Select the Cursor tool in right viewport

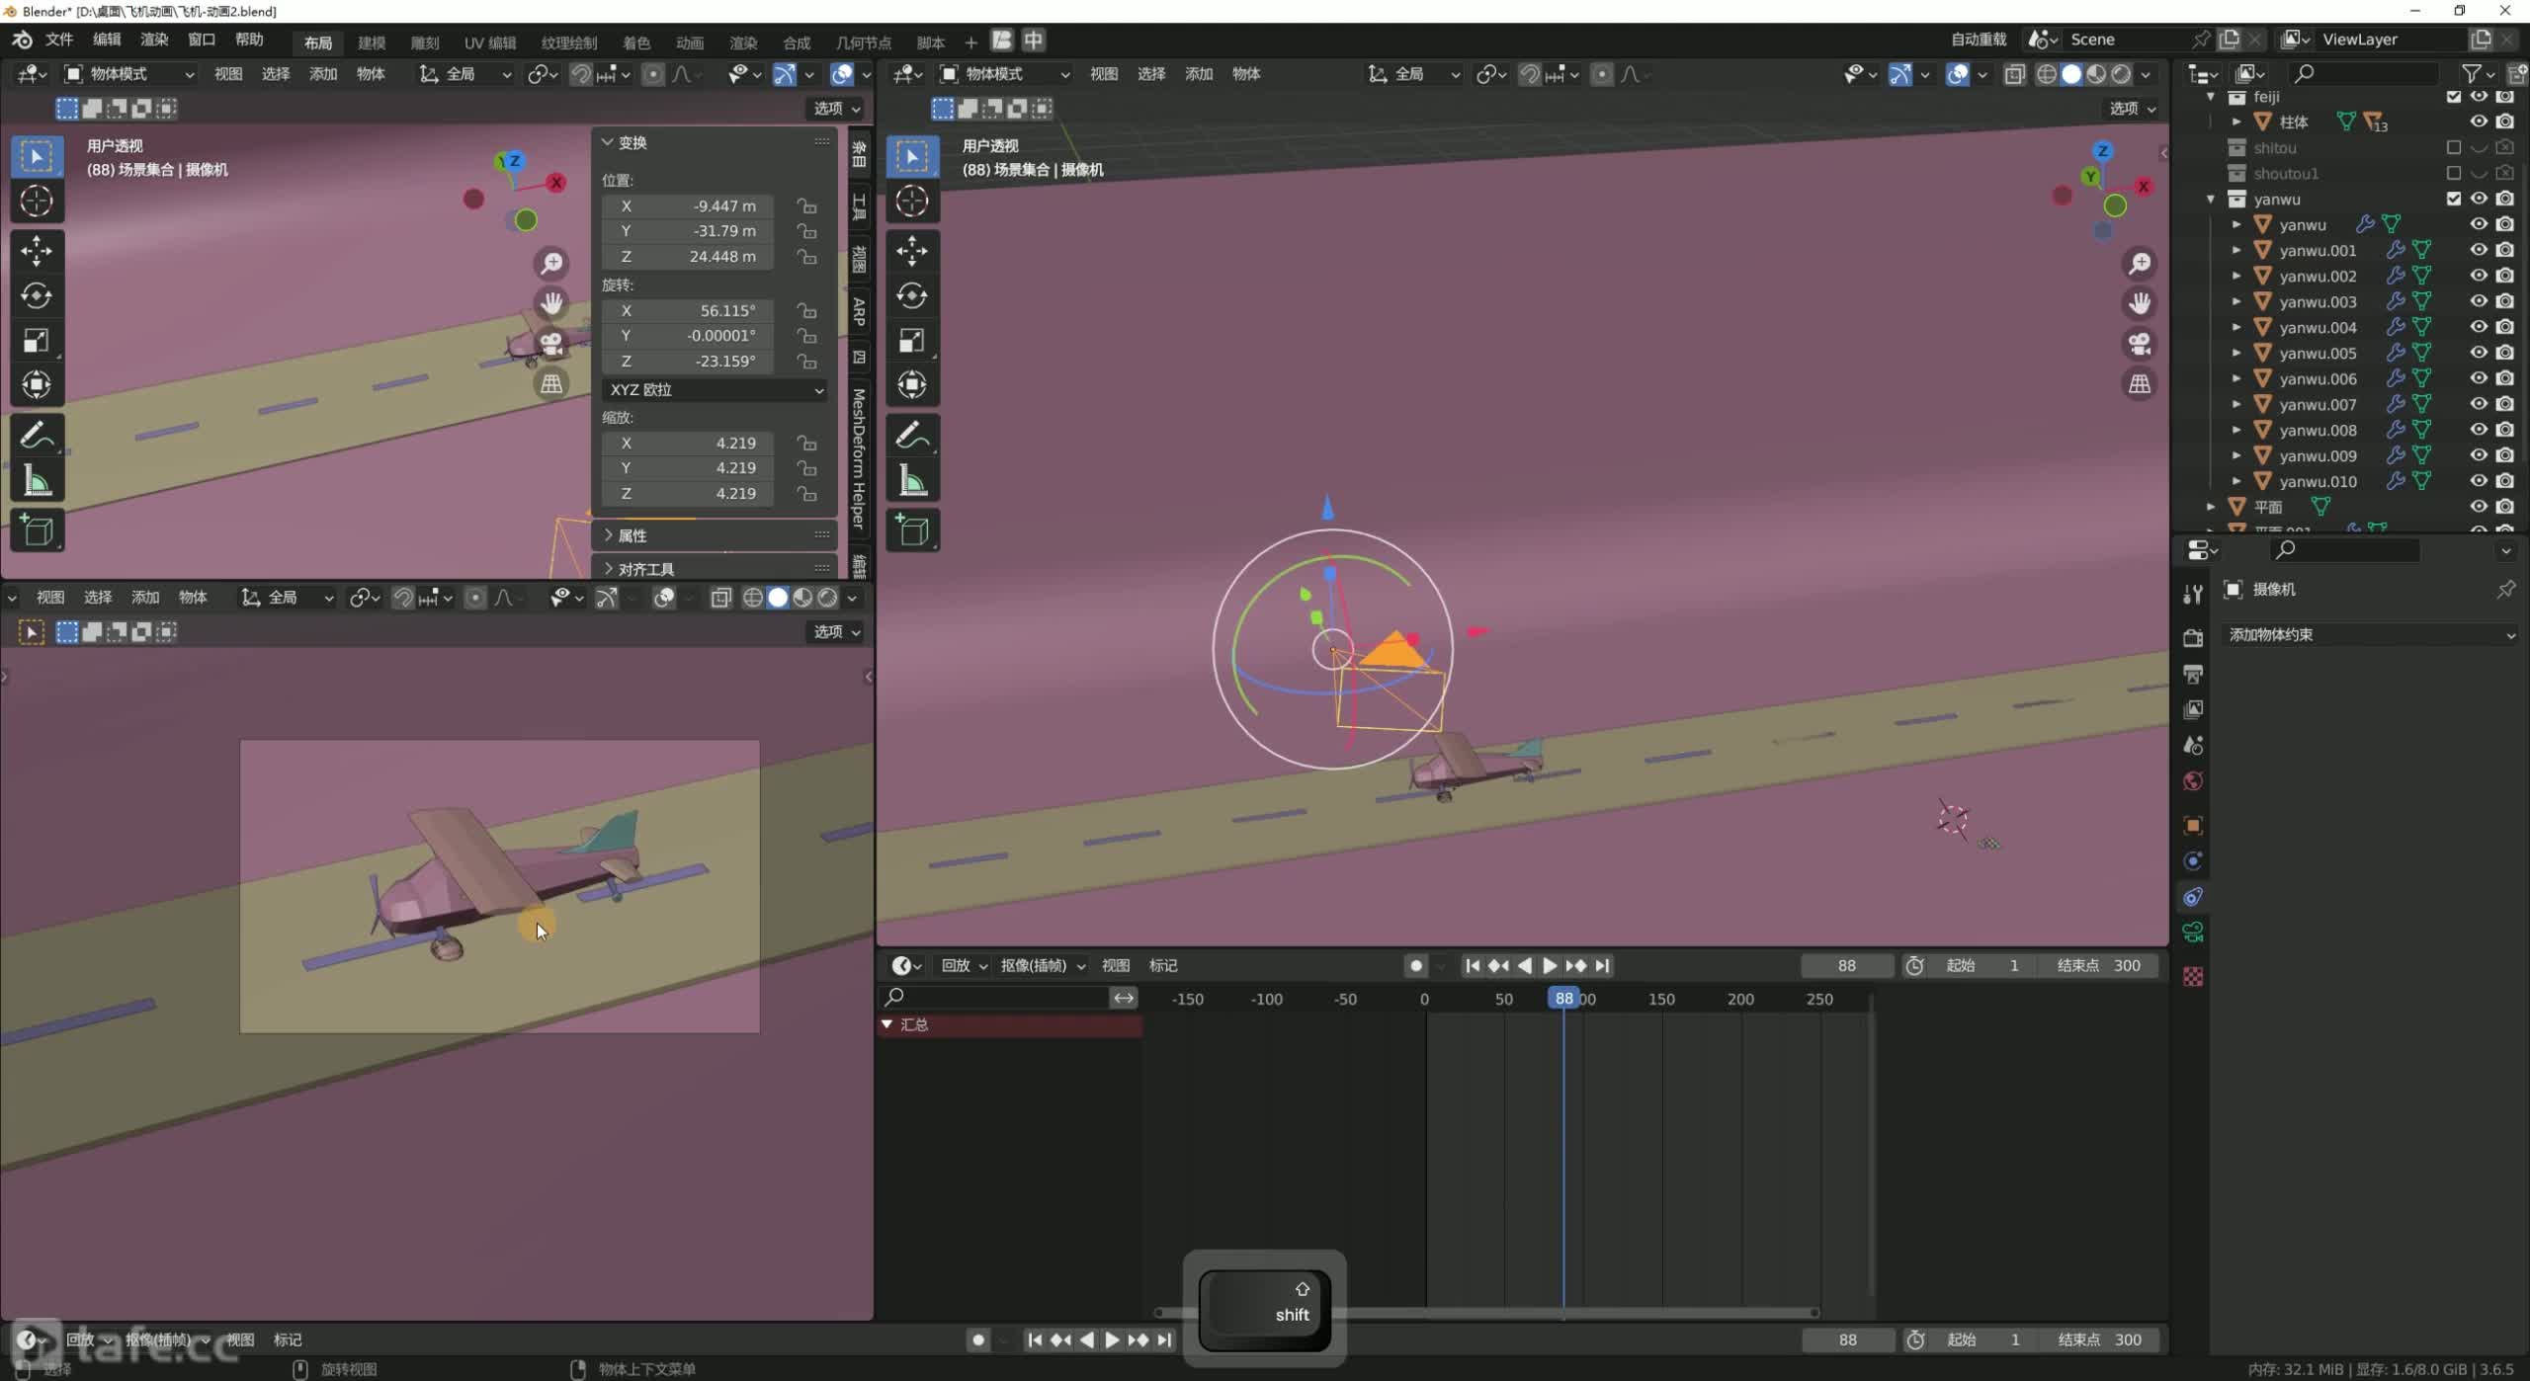coord(911,202)
